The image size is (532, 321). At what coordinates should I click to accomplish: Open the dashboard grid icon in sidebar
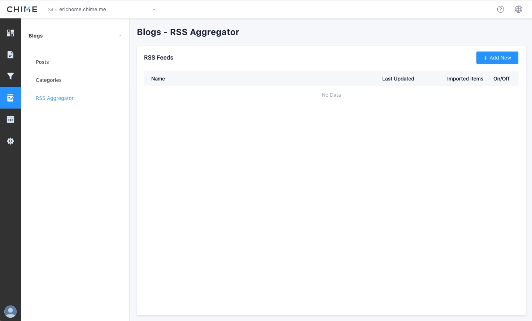[x=10, y=33]
